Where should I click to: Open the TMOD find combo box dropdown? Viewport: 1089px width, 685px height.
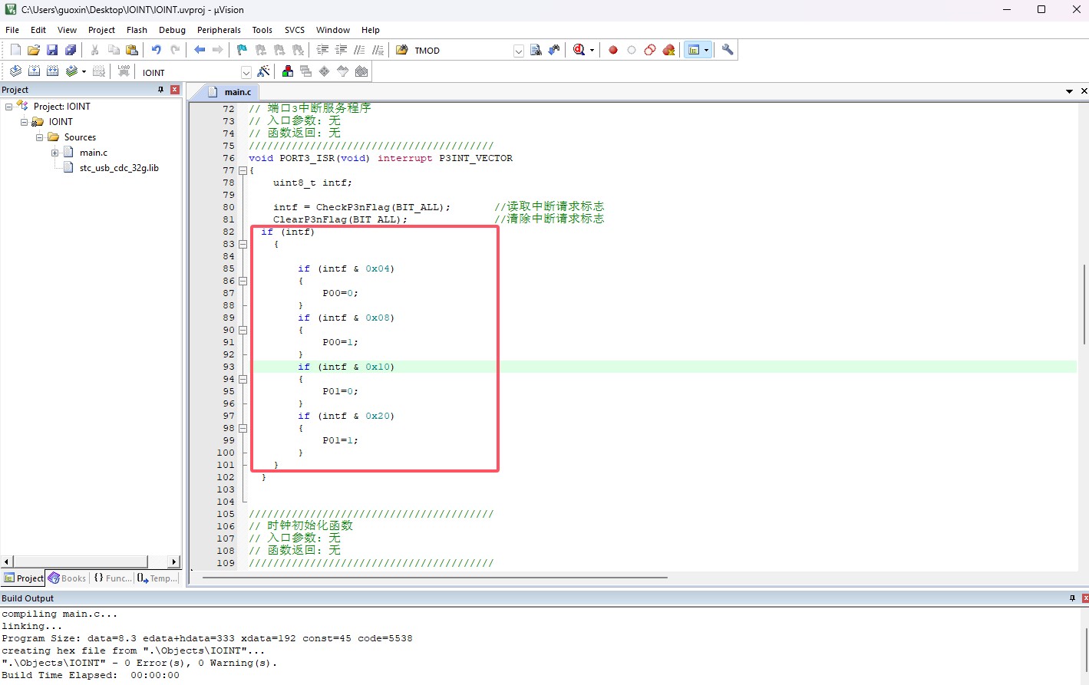tap(519, 51)
